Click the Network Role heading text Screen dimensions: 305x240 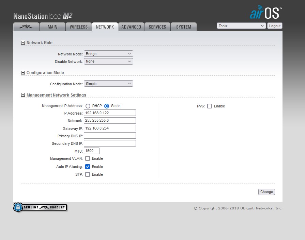coord(40,43)
